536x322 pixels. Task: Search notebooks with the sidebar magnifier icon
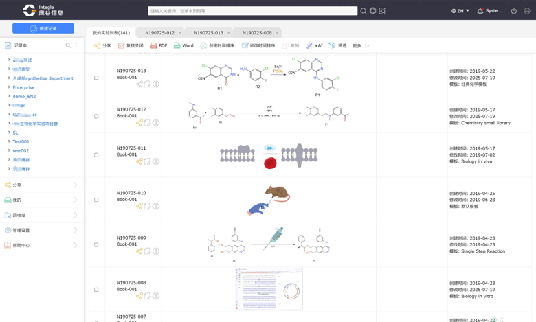point(68,46)
